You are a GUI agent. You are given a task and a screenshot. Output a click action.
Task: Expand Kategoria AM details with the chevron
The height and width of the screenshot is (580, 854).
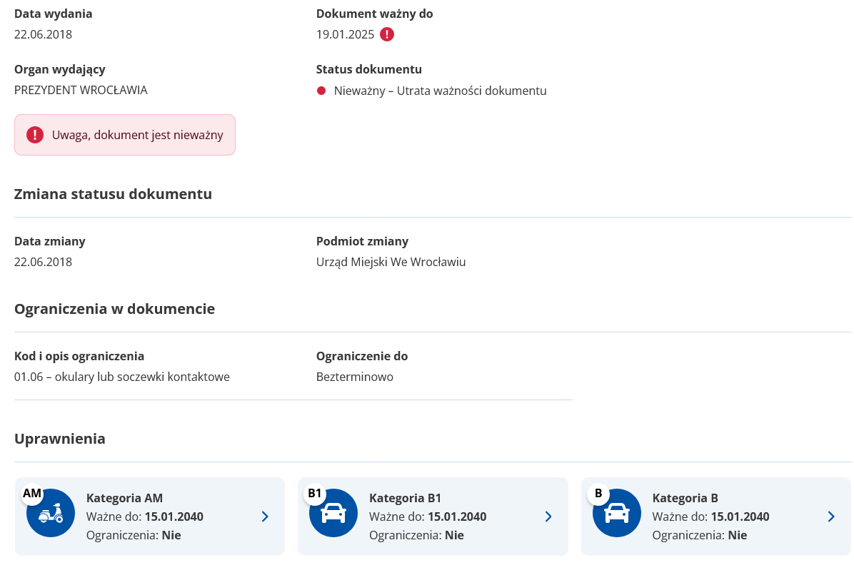coord(265,517)
